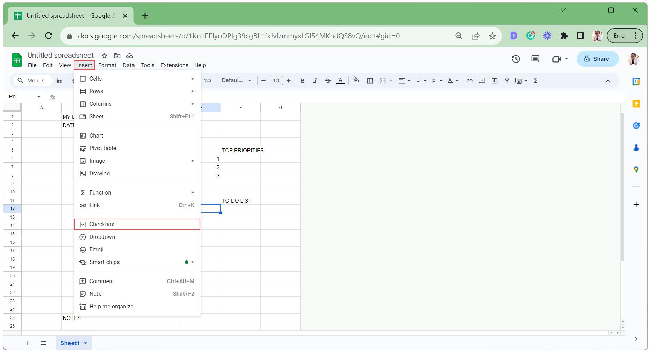Expand the Cells submenu

(137, 79)
